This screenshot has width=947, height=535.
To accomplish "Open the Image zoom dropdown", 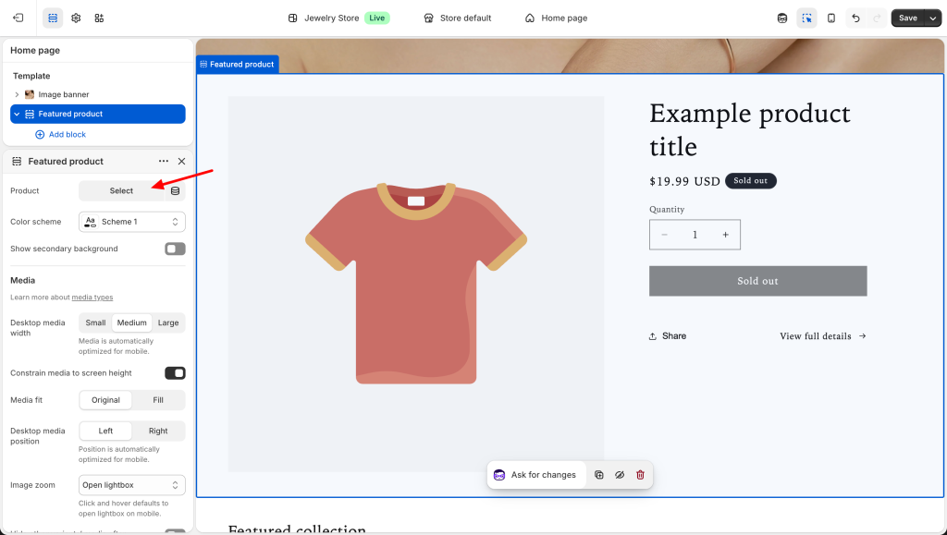I will tap(131, 485).
